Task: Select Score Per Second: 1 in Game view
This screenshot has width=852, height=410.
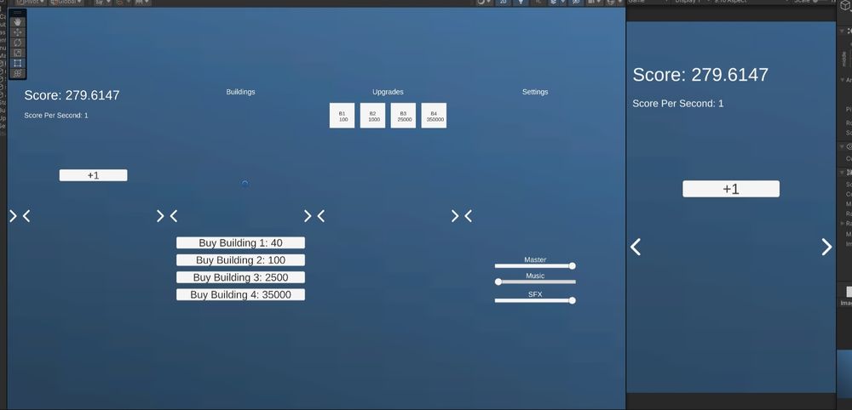Action: 677,104
